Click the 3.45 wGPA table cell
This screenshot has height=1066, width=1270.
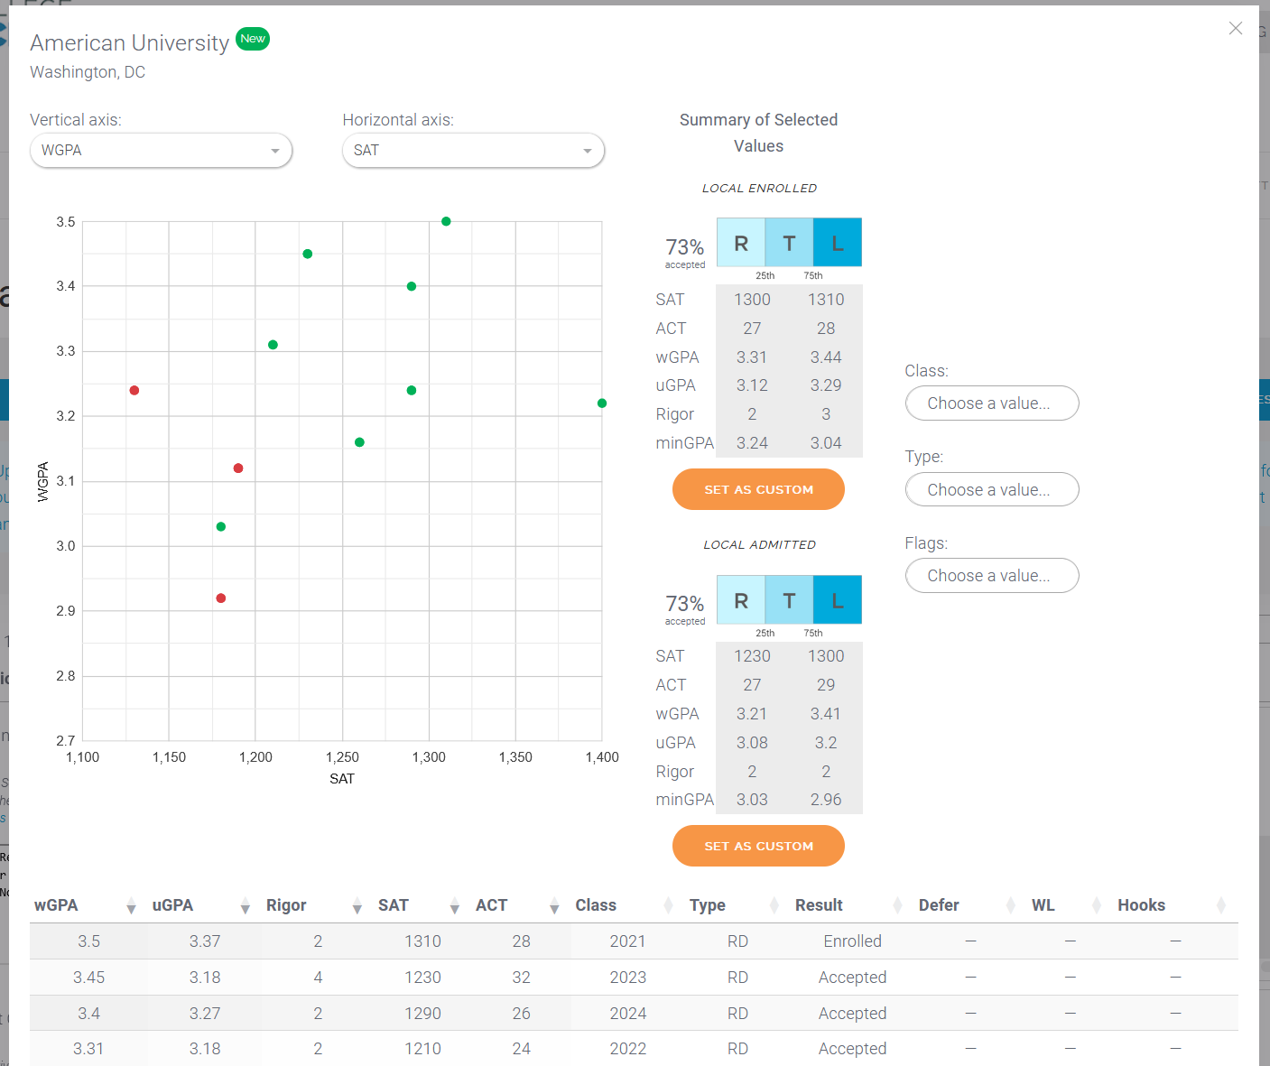click(x=88, y=978)
